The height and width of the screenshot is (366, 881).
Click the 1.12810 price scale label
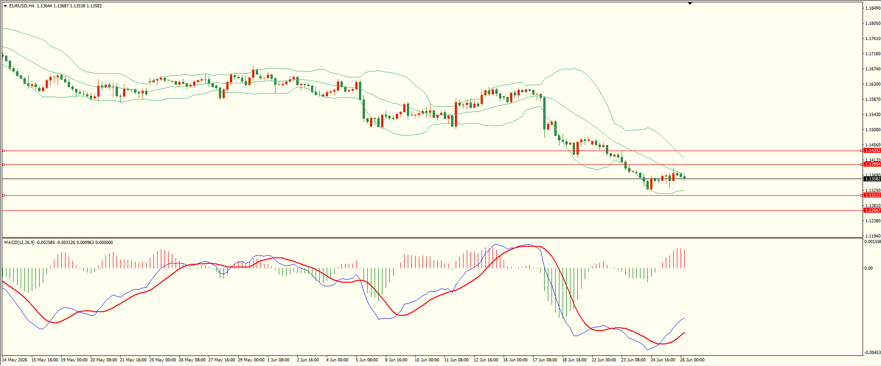(873, 206)
